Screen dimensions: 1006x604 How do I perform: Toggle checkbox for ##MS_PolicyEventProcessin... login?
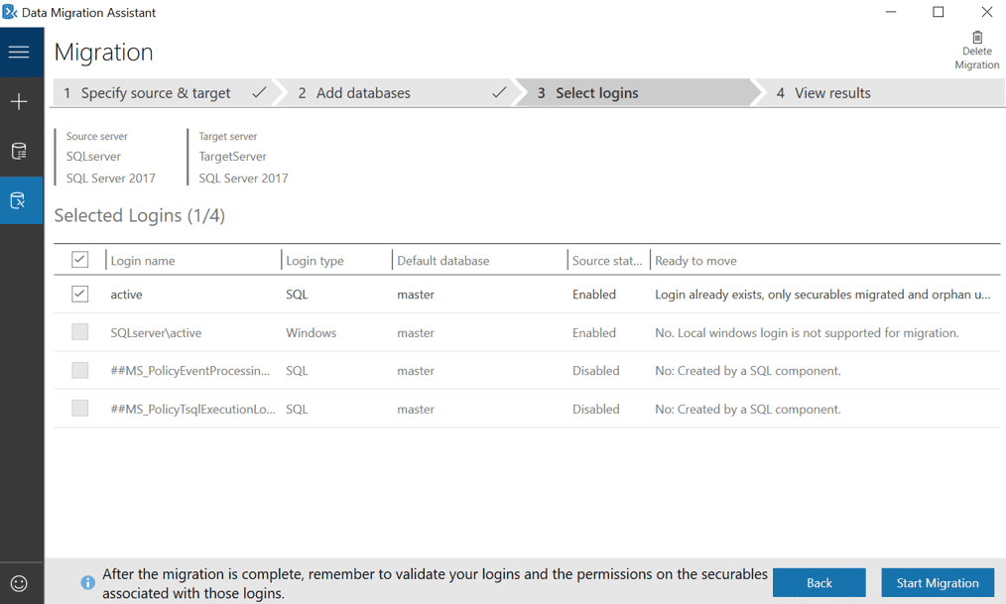pyautogui.click(x=80, y=370)
